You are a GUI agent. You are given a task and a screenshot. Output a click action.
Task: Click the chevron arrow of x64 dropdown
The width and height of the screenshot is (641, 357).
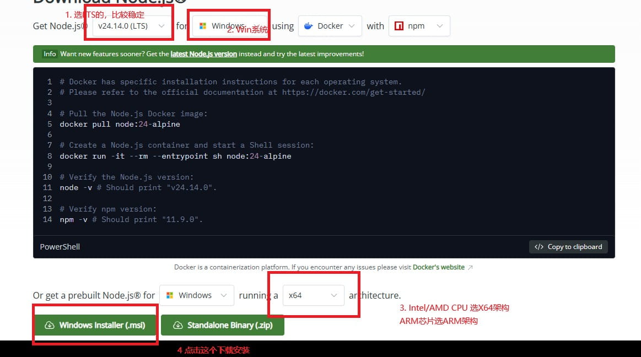334,295
